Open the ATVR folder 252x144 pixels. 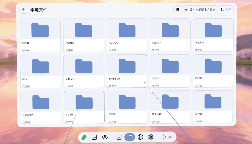[x=41, y=72]
